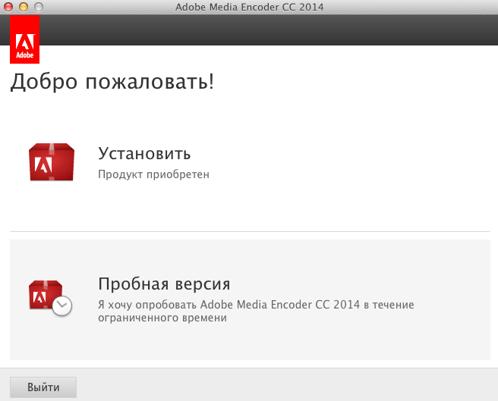Screen dimensions: 498x401
Task: Click the box-with-clock icon beside Пробная версия
Action: 50,298
